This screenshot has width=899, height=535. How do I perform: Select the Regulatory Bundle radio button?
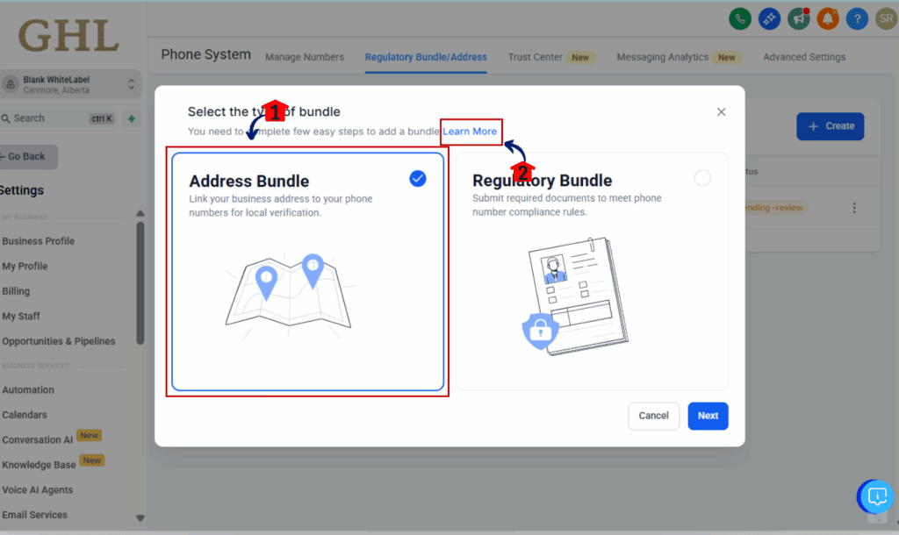pos(702,177)
